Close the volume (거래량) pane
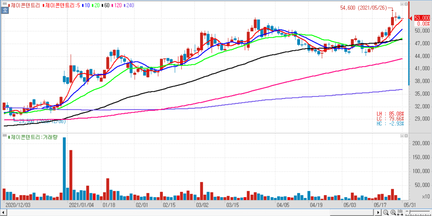Screen dimensions: 432x216 click(406, 135)
